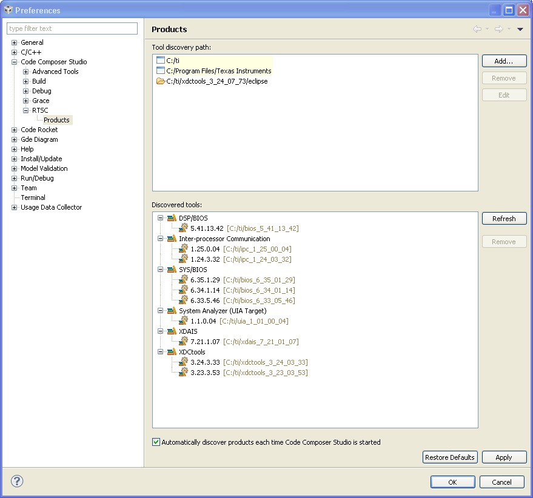Expand the Debug node under Code Composer Studio
Viewport: 533px width, 498px height.
(26, 91)
